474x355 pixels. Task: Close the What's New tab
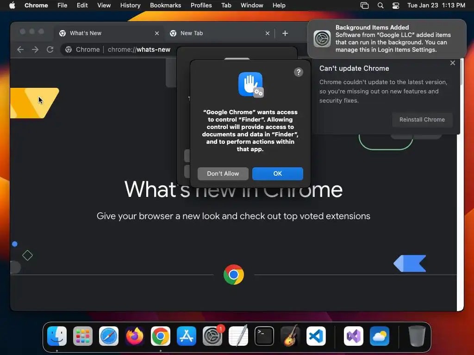[157, 33]
